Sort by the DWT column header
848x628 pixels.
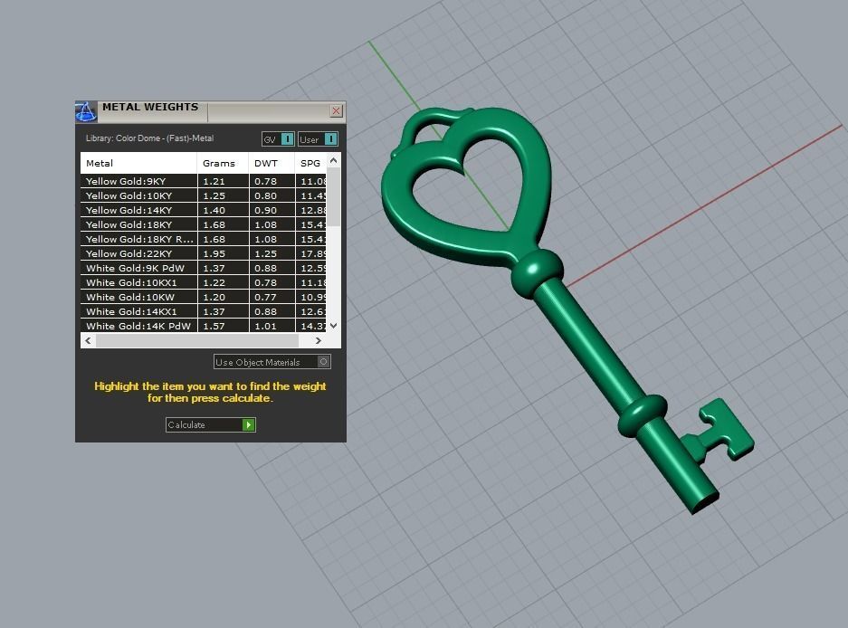coord(272,163)
